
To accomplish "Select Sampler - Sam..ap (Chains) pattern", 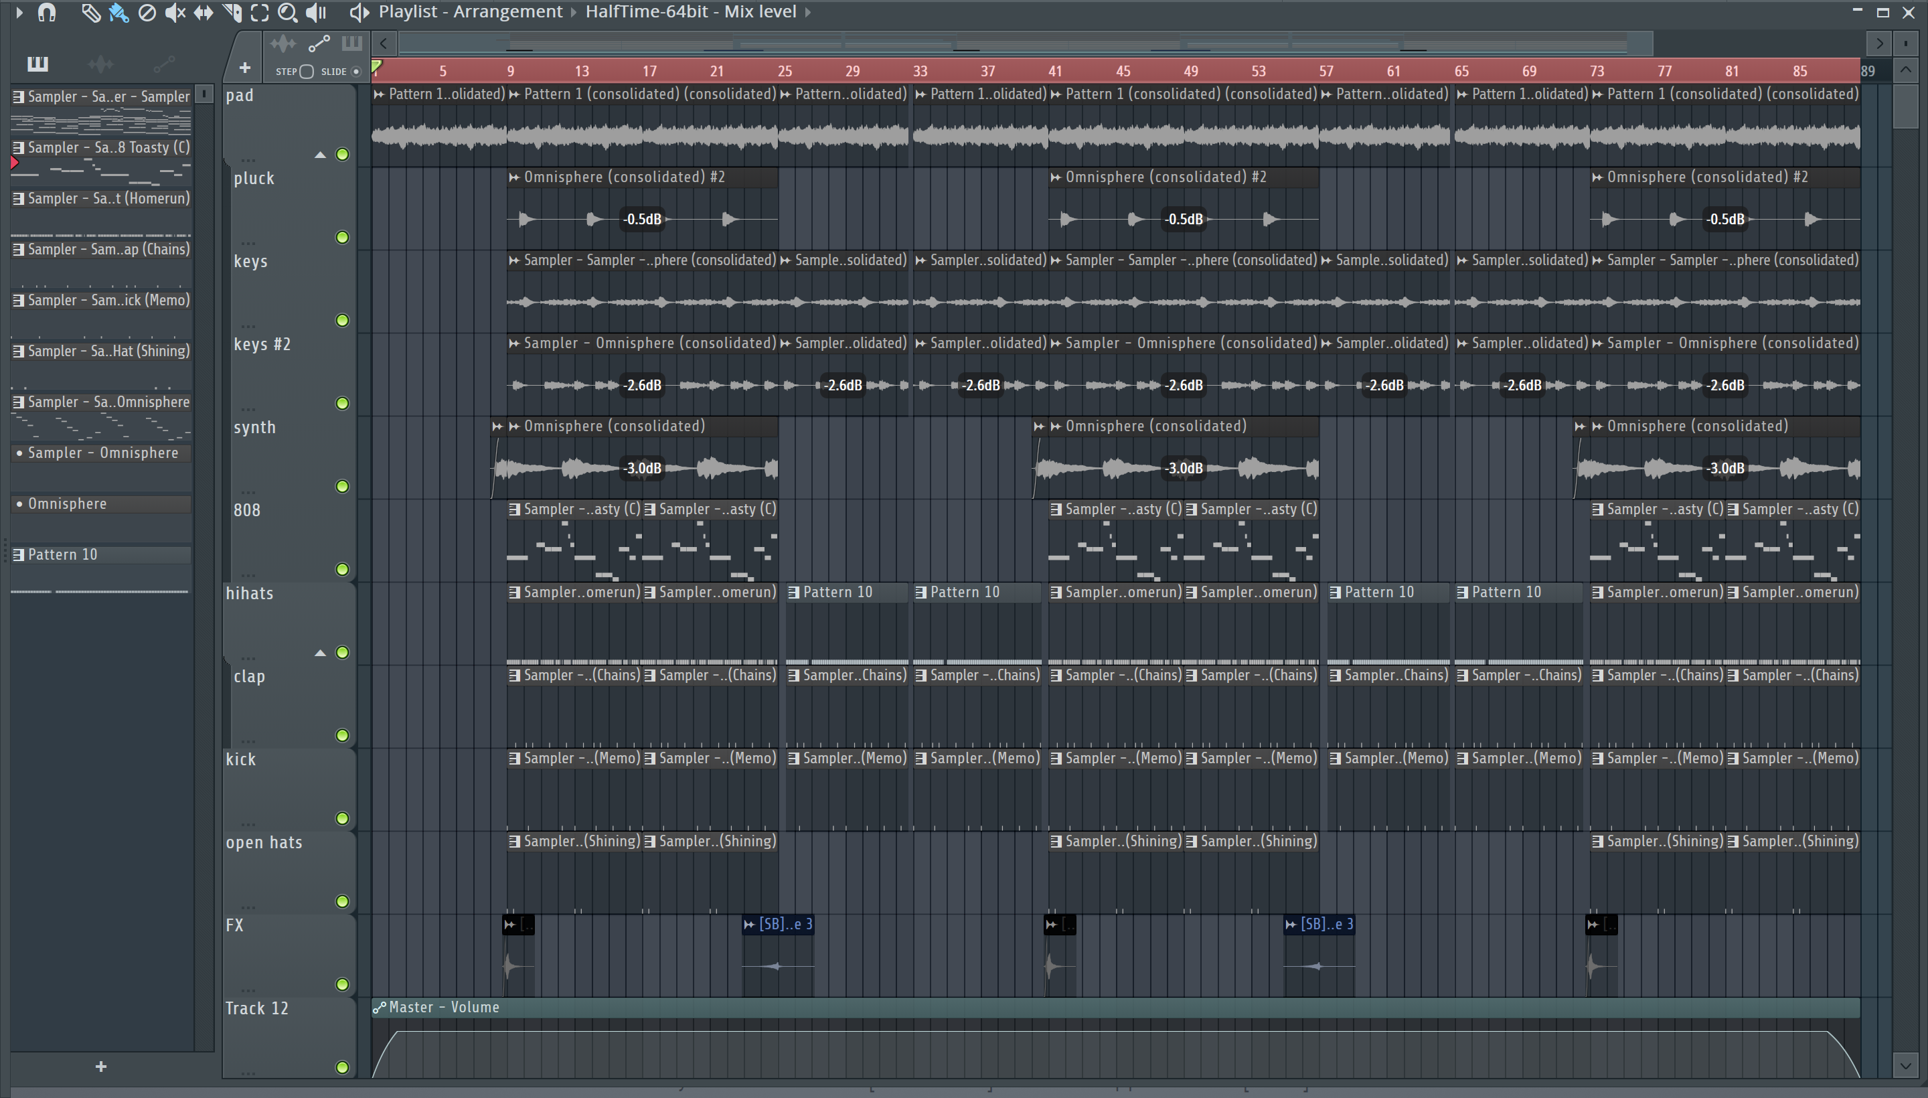I will (x=101, y=250).
